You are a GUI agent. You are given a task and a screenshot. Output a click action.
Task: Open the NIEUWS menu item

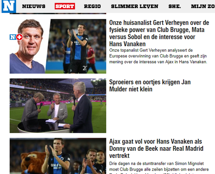pyautogui.click(x=34, y=6)
